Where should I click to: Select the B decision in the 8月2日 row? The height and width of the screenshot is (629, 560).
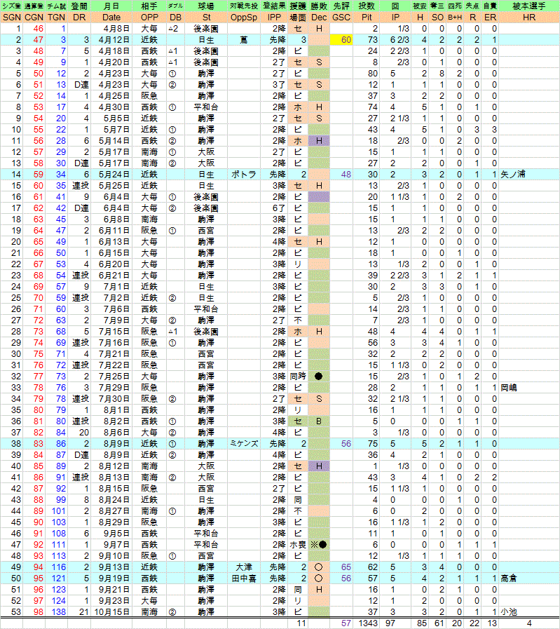(x=319, y=421)
